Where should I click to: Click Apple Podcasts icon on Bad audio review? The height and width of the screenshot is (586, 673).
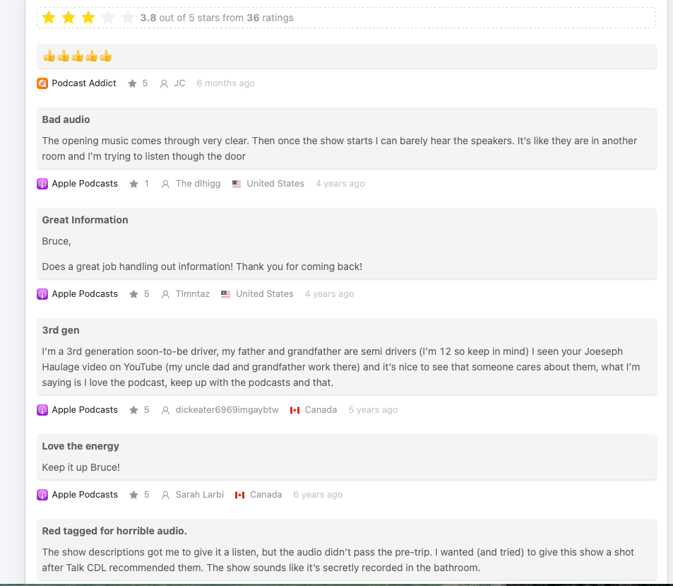tap(42, 184)
